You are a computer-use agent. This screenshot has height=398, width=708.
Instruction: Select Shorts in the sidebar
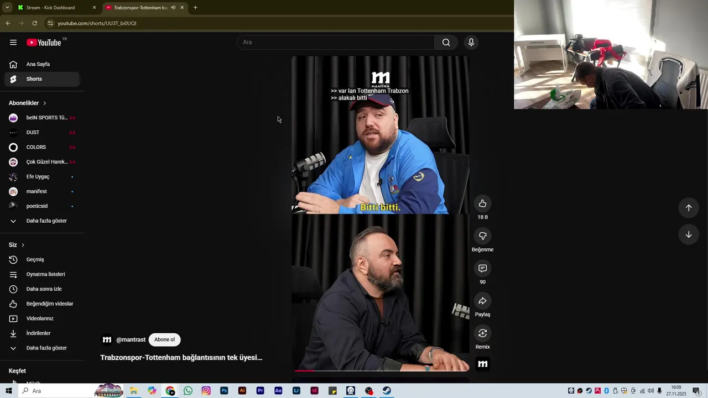pyautogui.click(x=42, y=79)
